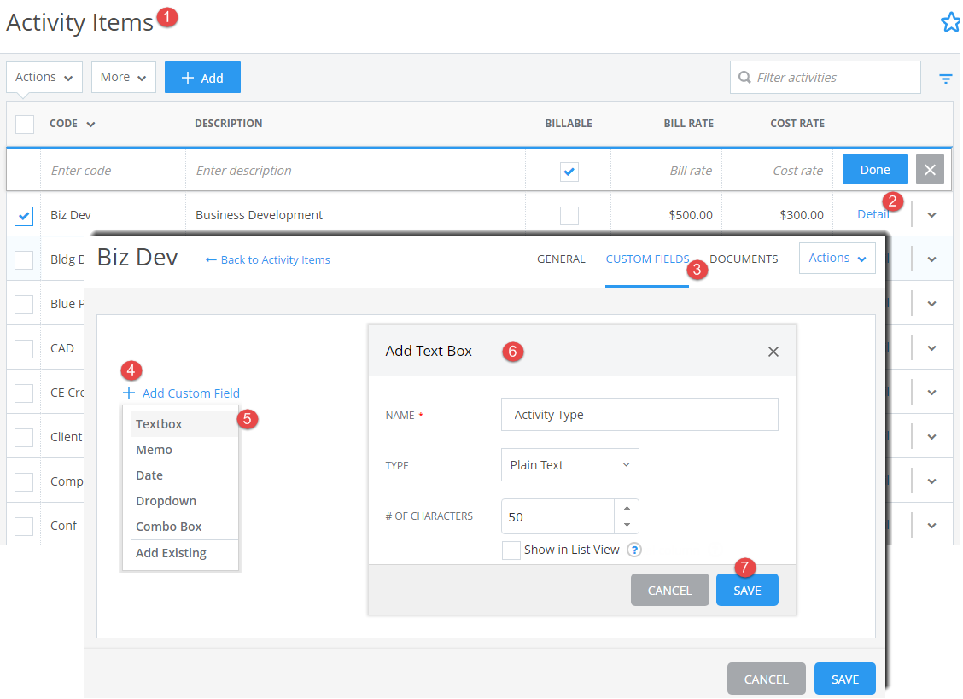Viewport: 963px width, 699px height.
Task: Deselect the Biz Dev row checkbox
Action: [x=23, y=216]
